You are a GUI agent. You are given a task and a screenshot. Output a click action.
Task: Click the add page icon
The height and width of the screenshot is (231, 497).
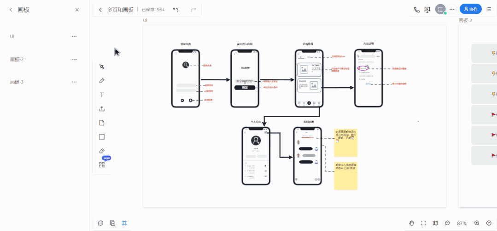(112, 223)
